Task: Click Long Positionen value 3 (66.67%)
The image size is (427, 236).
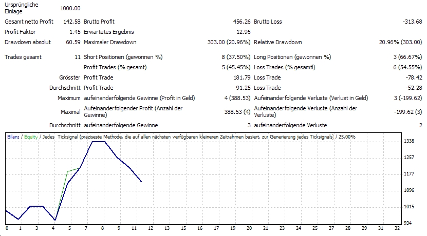Action: click(x=407, y=57)
